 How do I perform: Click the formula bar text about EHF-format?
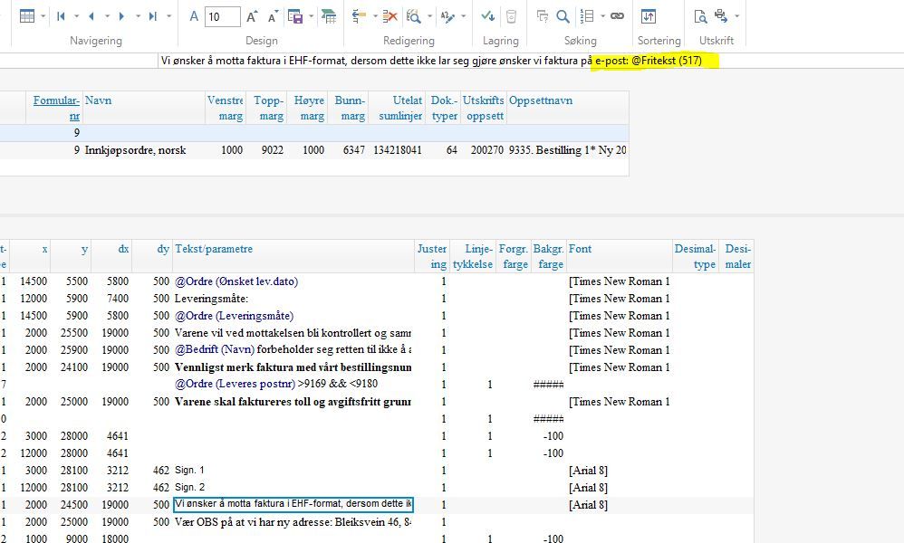pos(431,61)
